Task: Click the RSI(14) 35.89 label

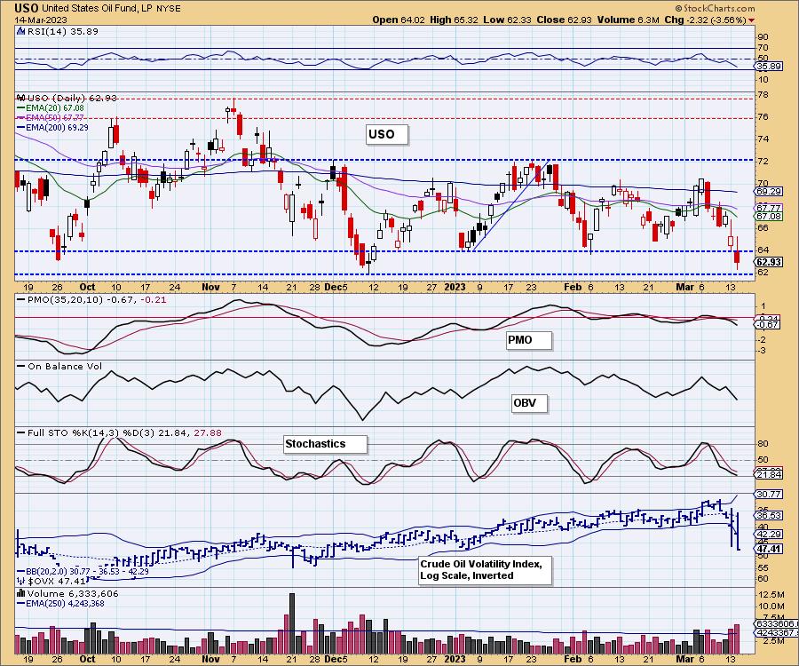Action: click(62, 31)
